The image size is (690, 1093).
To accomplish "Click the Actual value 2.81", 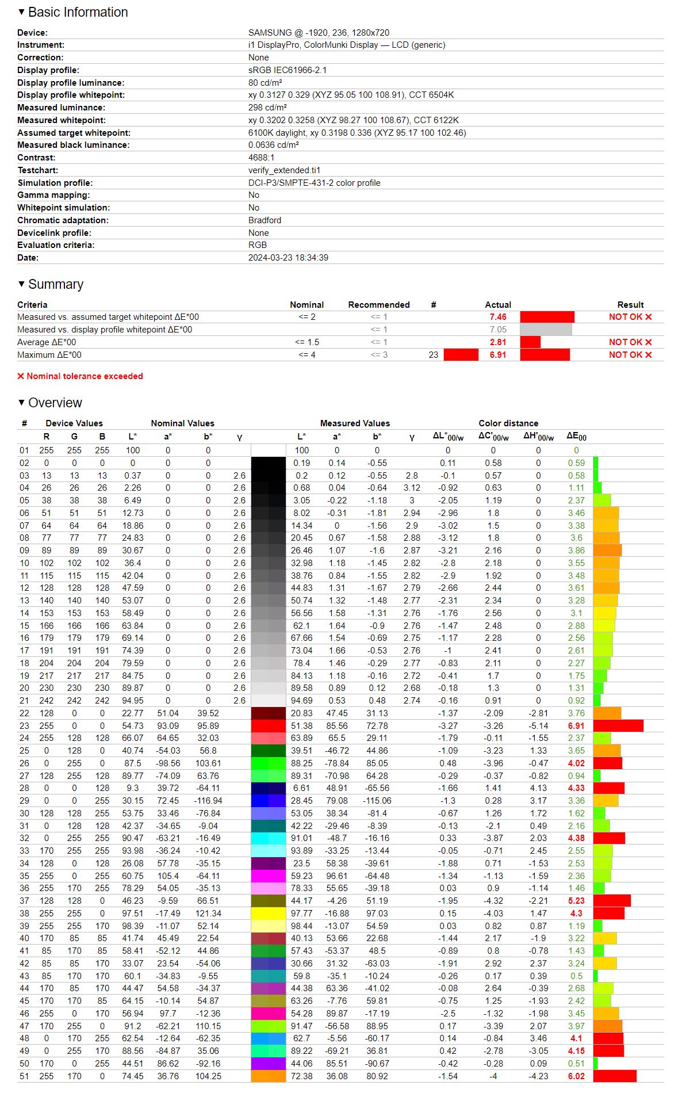I will (x=498, y=342).
